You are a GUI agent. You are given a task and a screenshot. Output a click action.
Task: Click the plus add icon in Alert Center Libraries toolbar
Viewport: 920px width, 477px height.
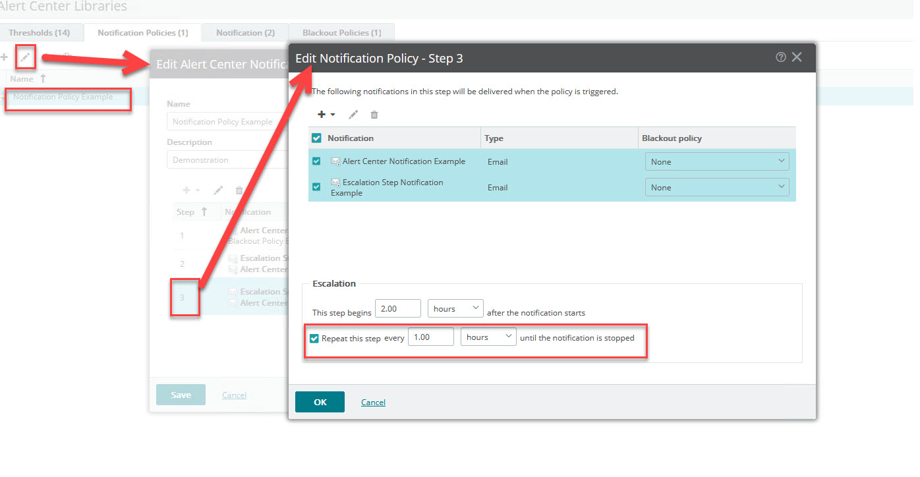pos(4,57)
